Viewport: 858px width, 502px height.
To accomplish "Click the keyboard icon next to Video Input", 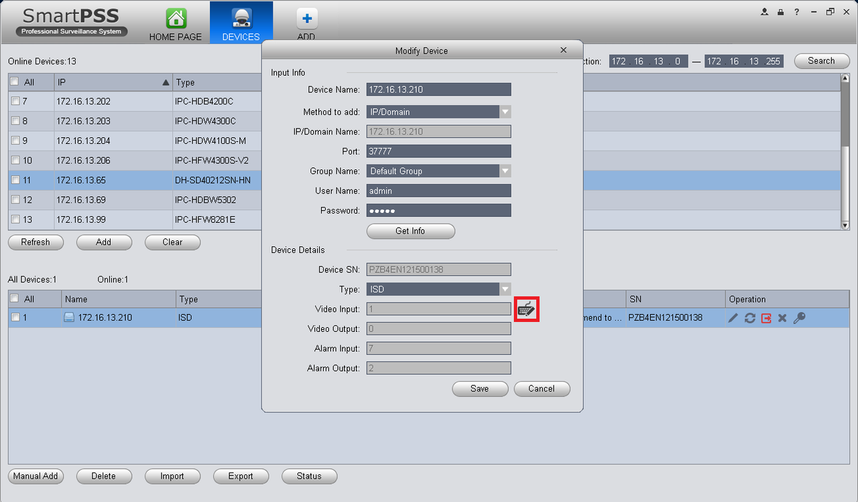I will point(527,309).
